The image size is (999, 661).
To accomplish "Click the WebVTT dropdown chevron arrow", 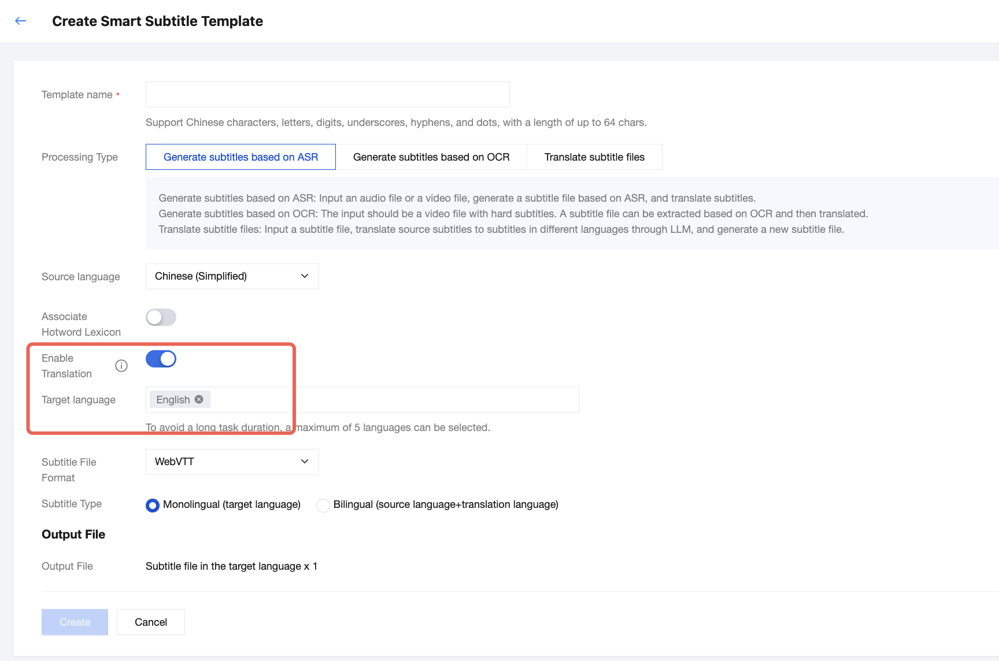I will pyautogui.click(x=305, y=462).
